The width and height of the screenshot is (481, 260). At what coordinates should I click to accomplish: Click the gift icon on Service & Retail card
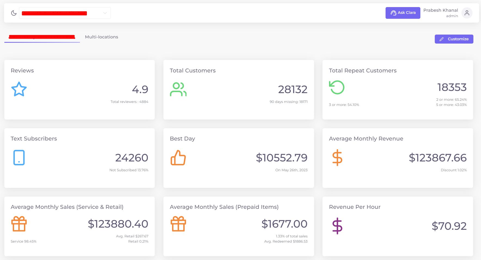[18, 224]
